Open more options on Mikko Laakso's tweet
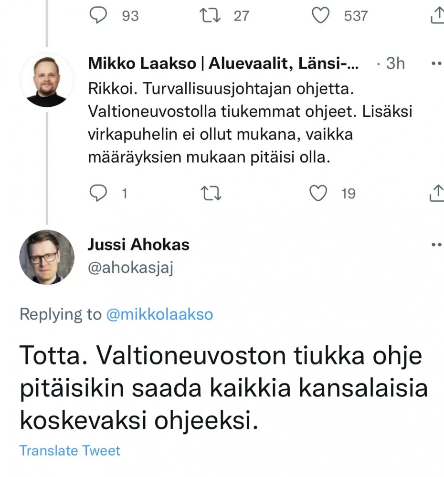This screenshot has height=477, width=444. (x=437, y=63)
